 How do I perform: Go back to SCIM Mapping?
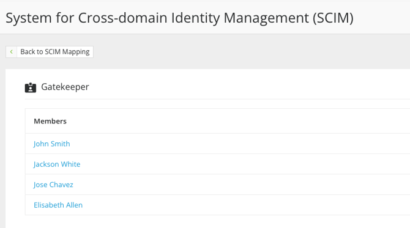pyautogui.click(x=50, y=52)
